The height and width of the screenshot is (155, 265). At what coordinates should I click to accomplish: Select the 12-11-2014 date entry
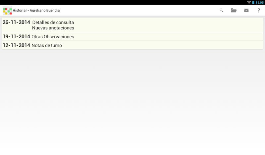(16, 45)
